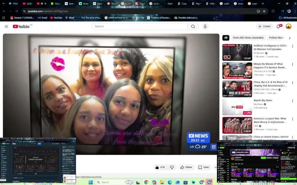Open the 60 Minutes AI video thumbnail
This screenshot has height=185, width=297.
pyautogui.click(x=237, y=52)
